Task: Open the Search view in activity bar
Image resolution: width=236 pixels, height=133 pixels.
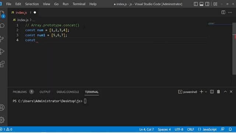Action: (2, 26)
